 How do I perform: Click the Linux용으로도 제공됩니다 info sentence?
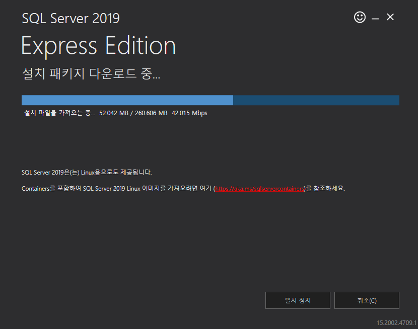click(87, 173)
